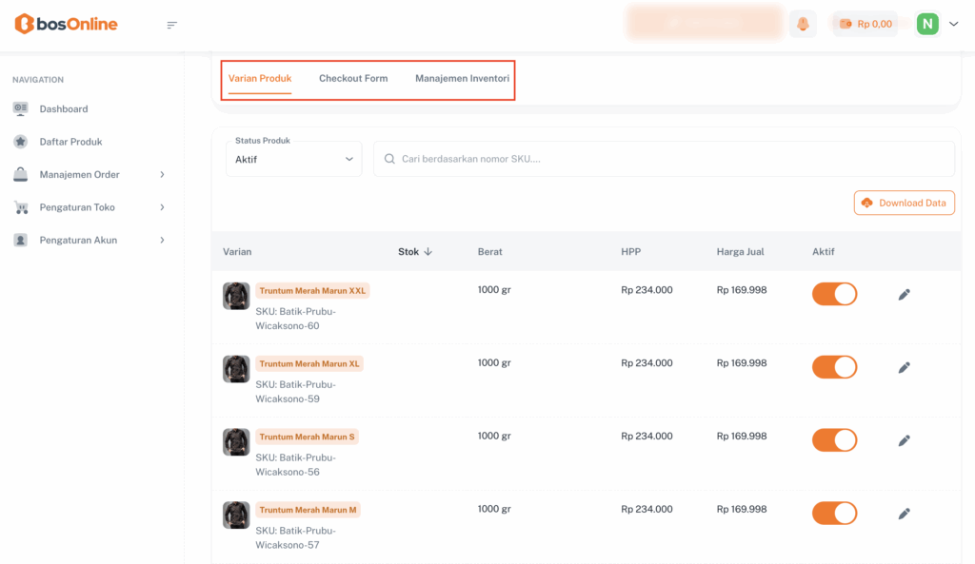Click the bosOnline logo
The height and width of the screenshot is (564, 975).
[67, 24]
